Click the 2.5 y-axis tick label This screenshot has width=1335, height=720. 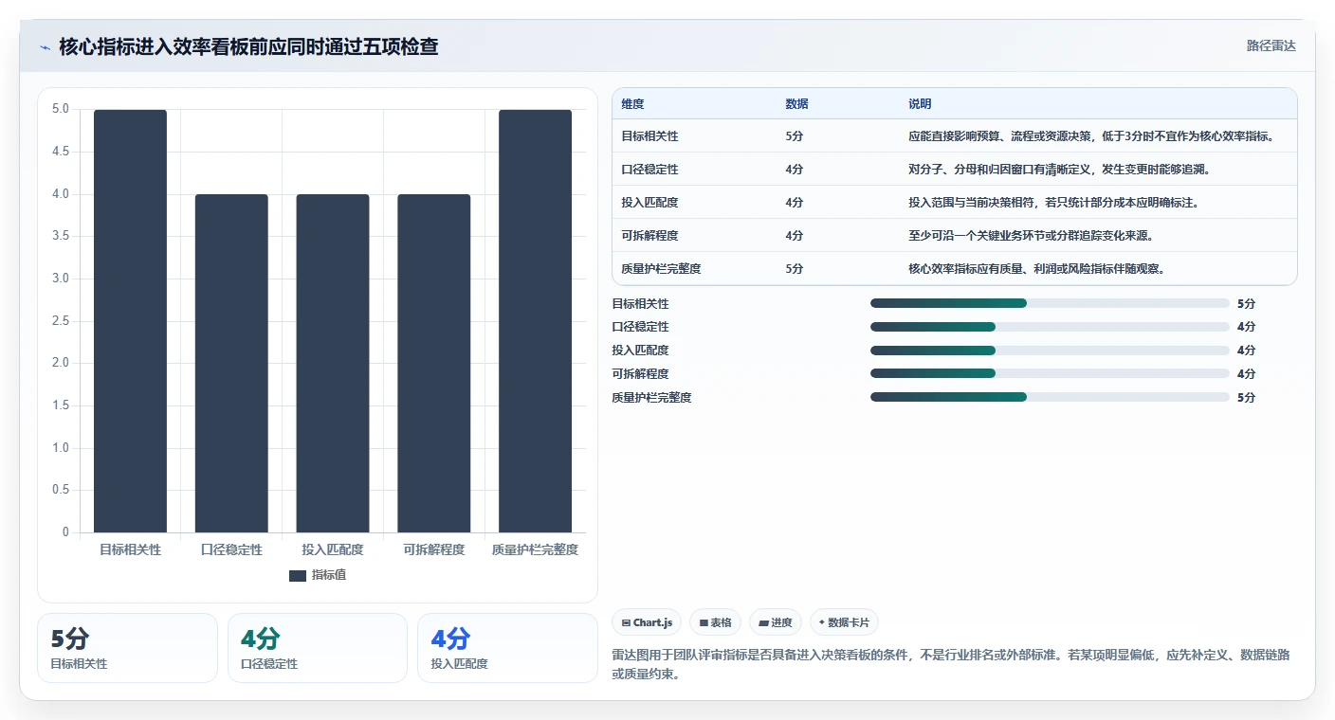tap(60, 321)
